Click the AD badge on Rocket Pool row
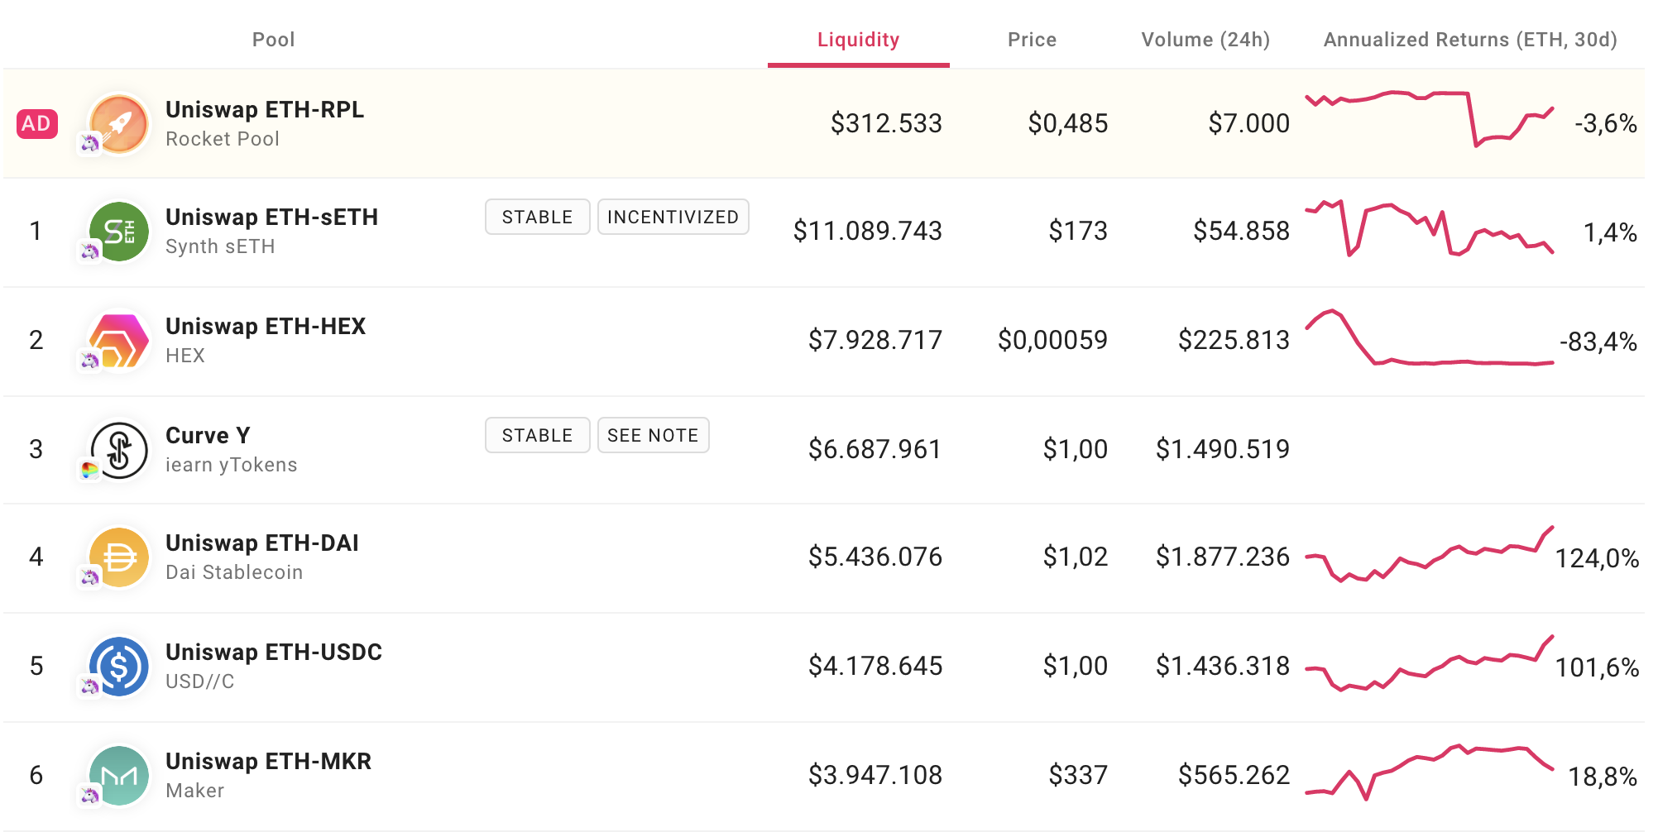The height and width of the screenshot is (832, 1658). click(x=37, y=124)
